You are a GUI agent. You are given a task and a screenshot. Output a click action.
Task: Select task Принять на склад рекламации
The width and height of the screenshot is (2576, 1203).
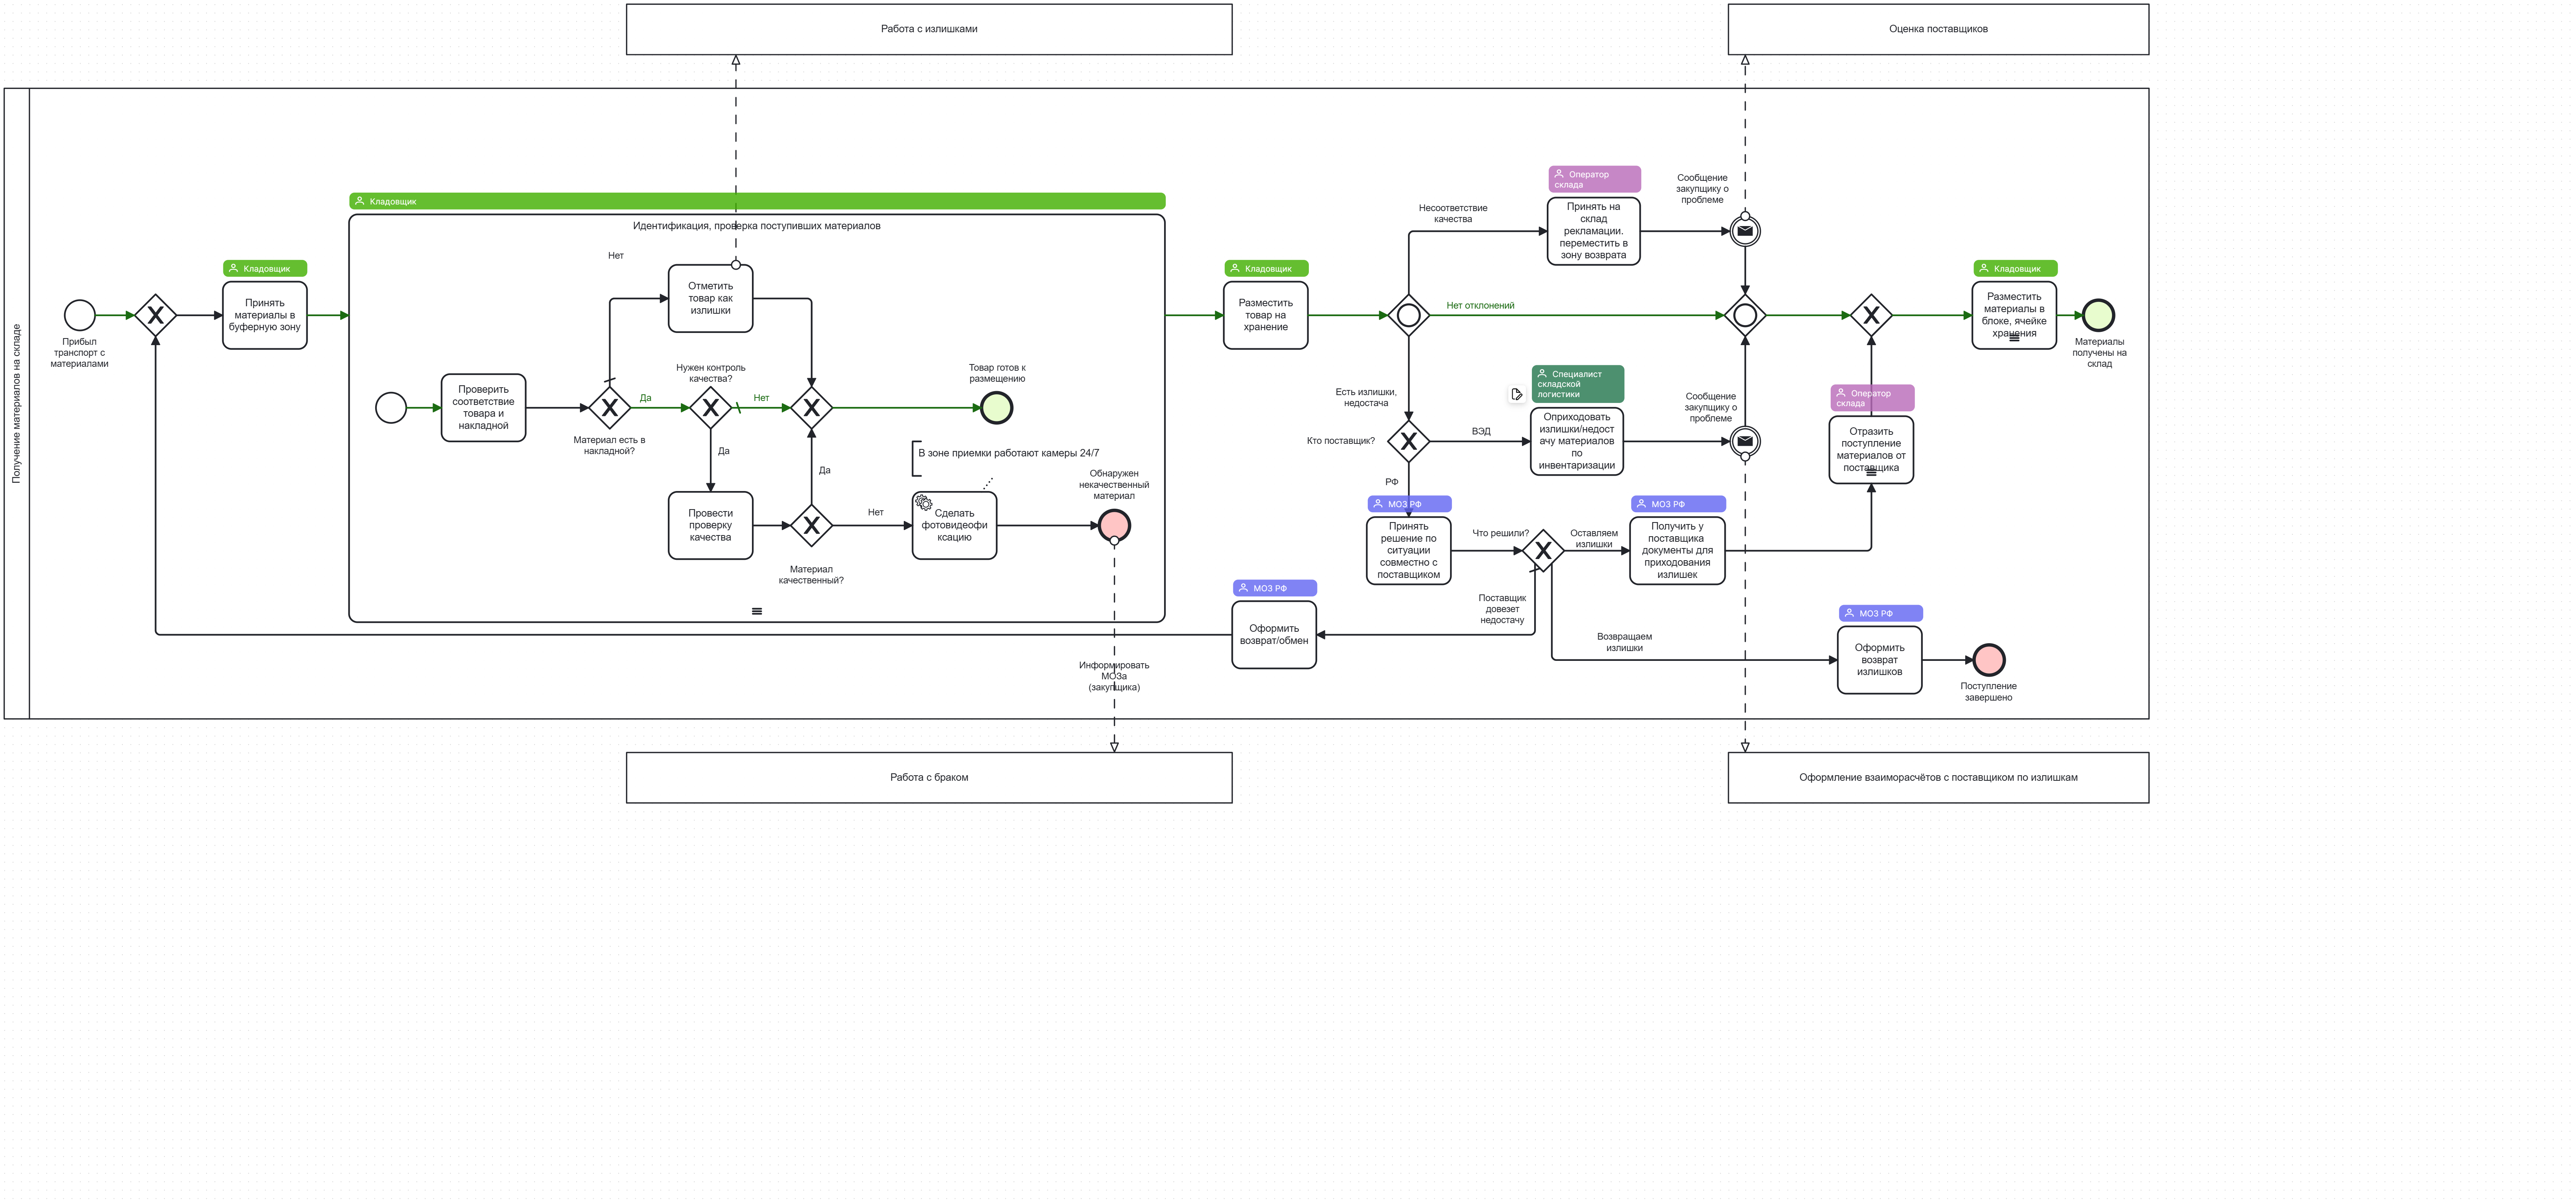point(1594,231)
